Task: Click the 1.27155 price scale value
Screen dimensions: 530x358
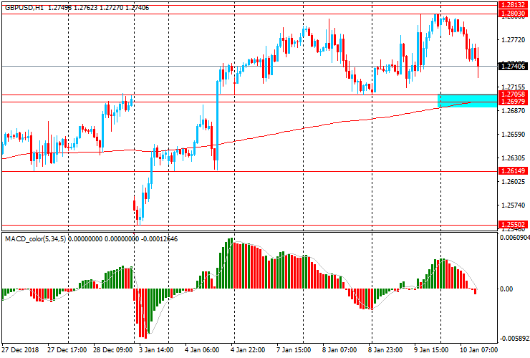Action: (x=513, y=87)
